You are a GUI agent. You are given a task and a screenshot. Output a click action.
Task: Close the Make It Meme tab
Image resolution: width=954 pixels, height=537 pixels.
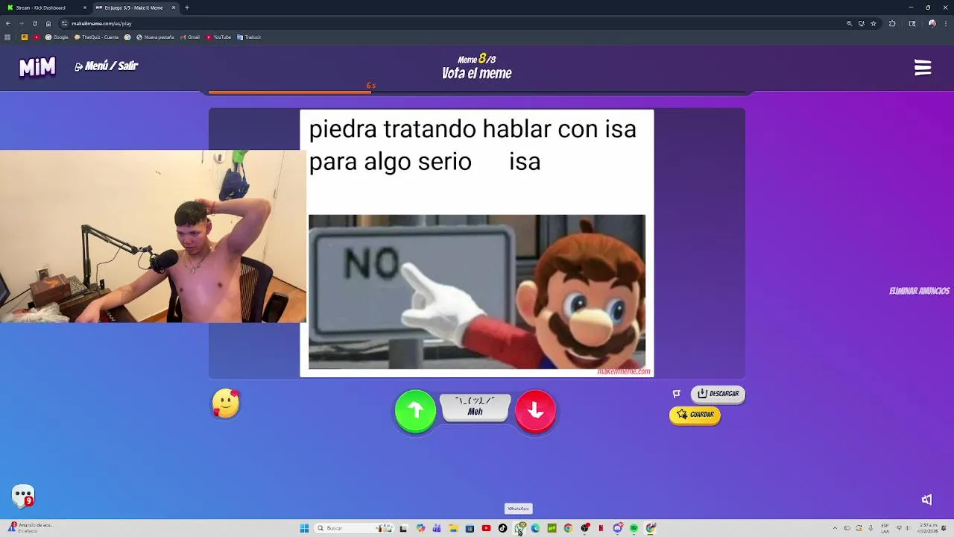click(x=174, y=7)
